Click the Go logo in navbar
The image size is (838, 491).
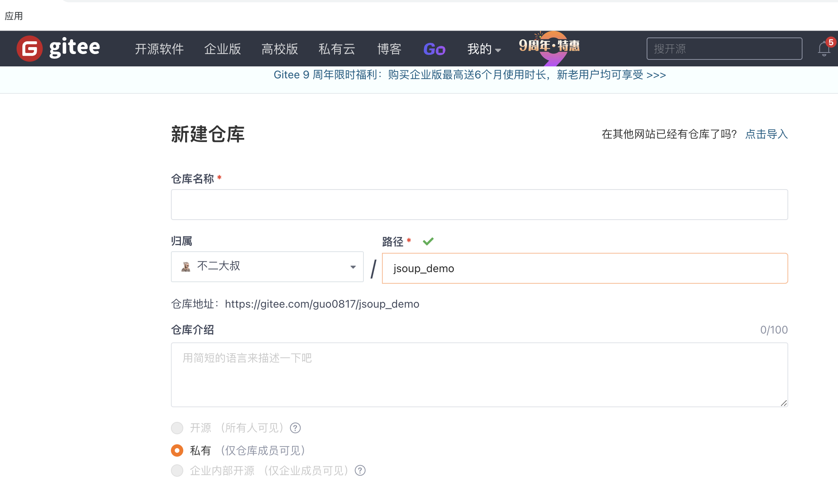click(x=434, y=49)
